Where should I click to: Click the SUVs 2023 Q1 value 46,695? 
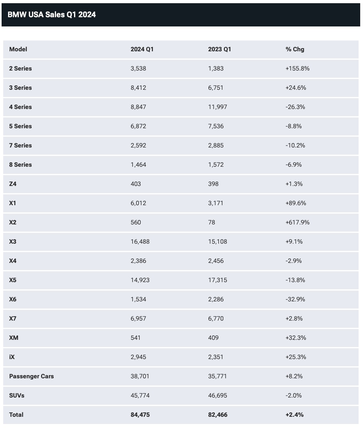tap(217, 396)
